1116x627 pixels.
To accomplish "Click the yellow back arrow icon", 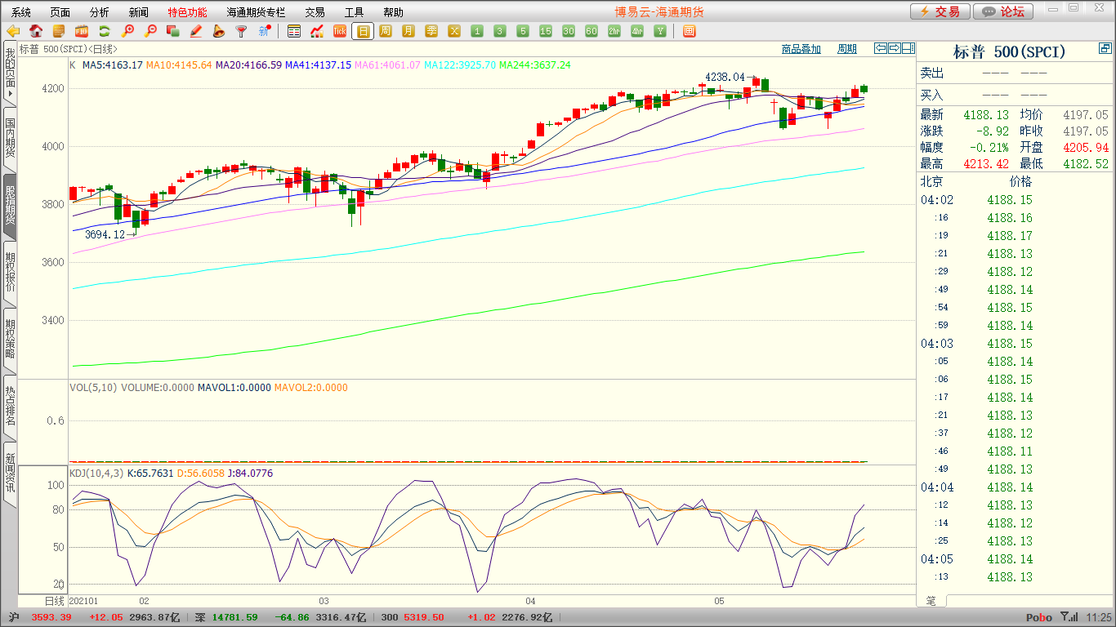I will [x=13, y=31].
